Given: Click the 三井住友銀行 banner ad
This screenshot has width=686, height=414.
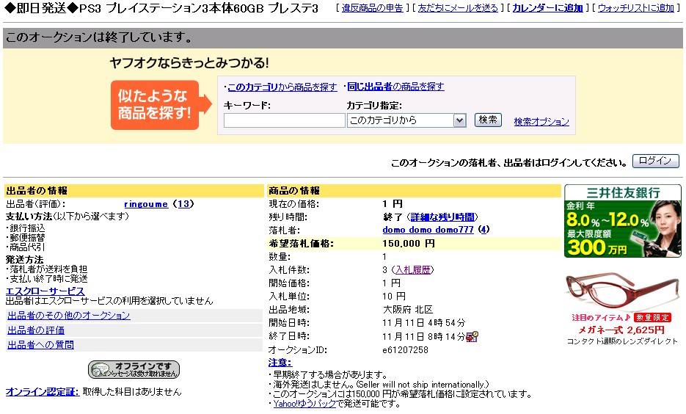Looking at the screenshot, I should [x=623, y=221].
